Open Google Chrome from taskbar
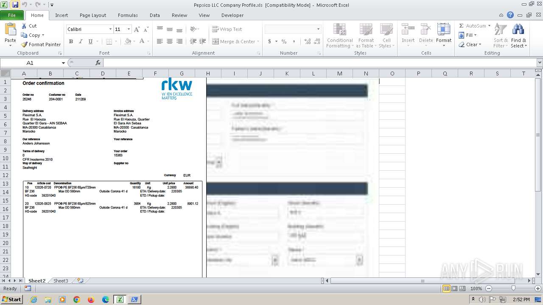543x305 pixels. [x=77, y=299]
